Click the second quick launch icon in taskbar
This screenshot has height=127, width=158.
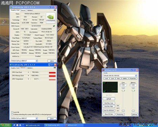click(17, 125)
